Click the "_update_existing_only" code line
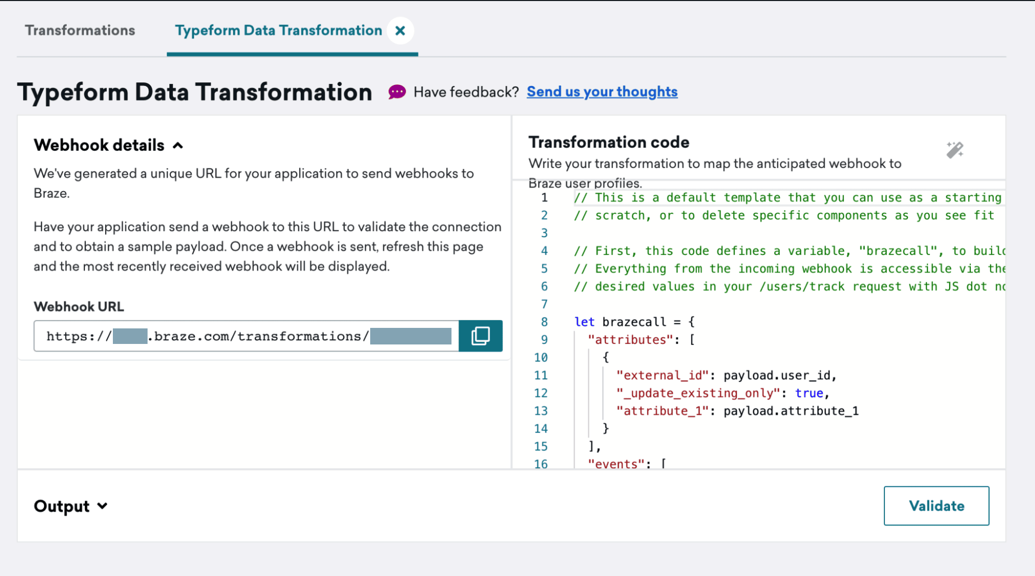 point(723,393)
